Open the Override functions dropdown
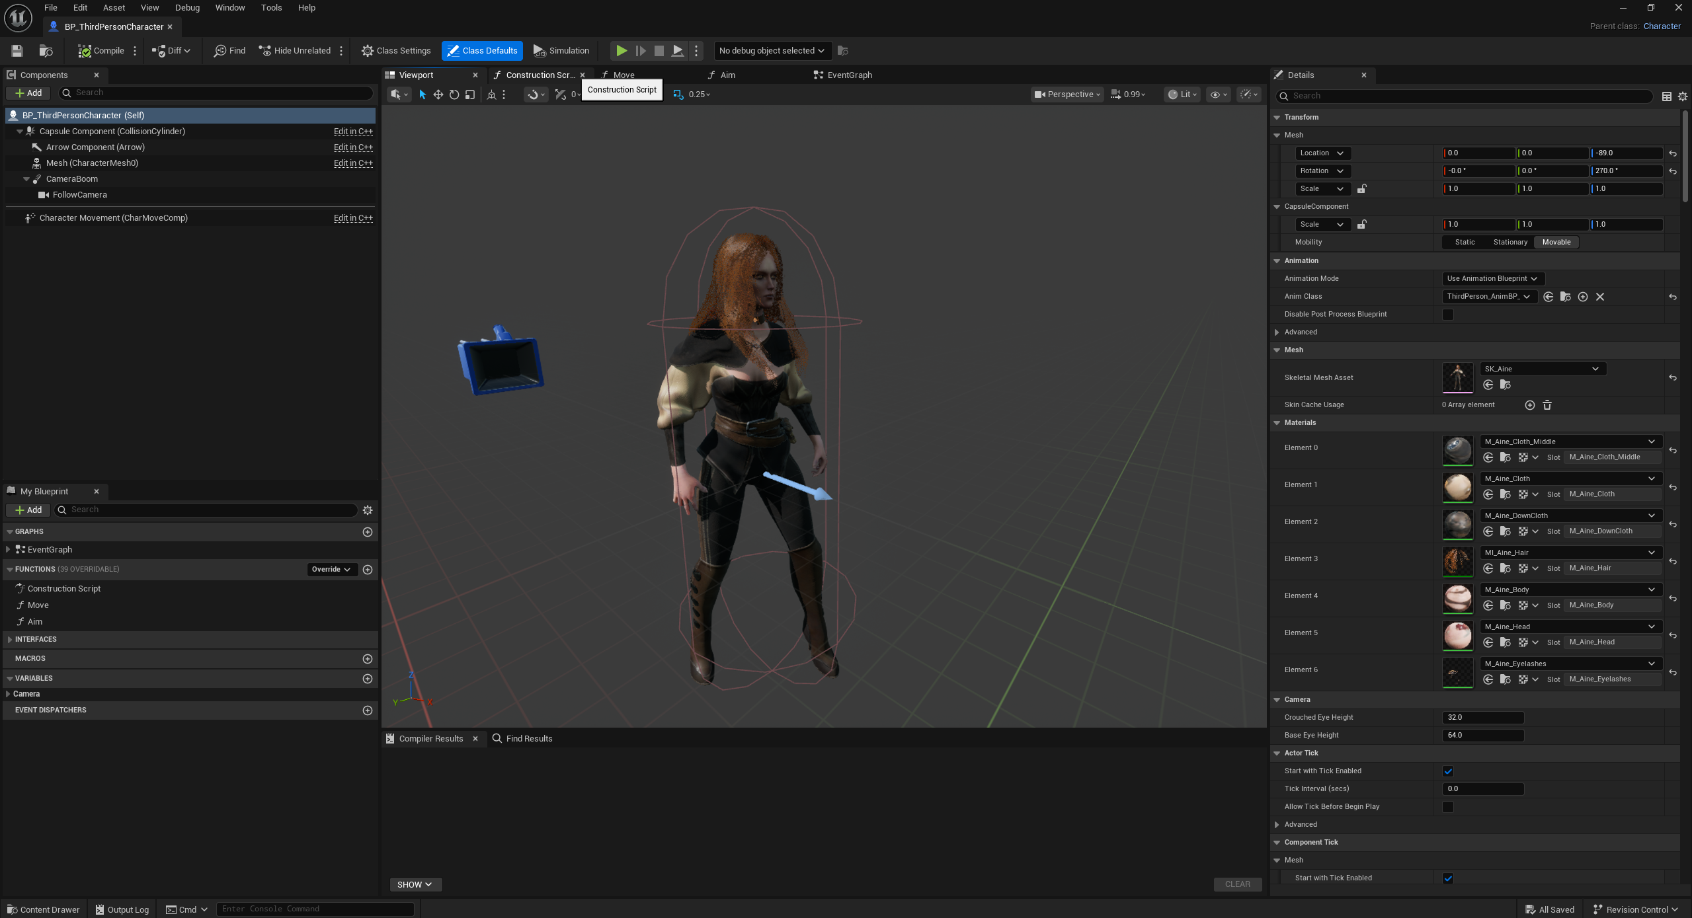Screen dimensions: 1692x918 click(331, 570)
